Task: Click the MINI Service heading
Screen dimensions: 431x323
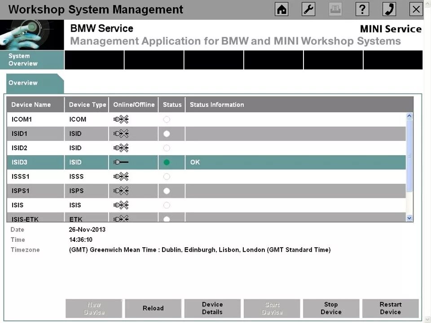Action: [x=391, y=29]
